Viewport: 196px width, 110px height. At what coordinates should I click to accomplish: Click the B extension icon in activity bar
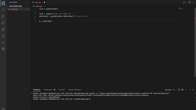pos(3,42)
